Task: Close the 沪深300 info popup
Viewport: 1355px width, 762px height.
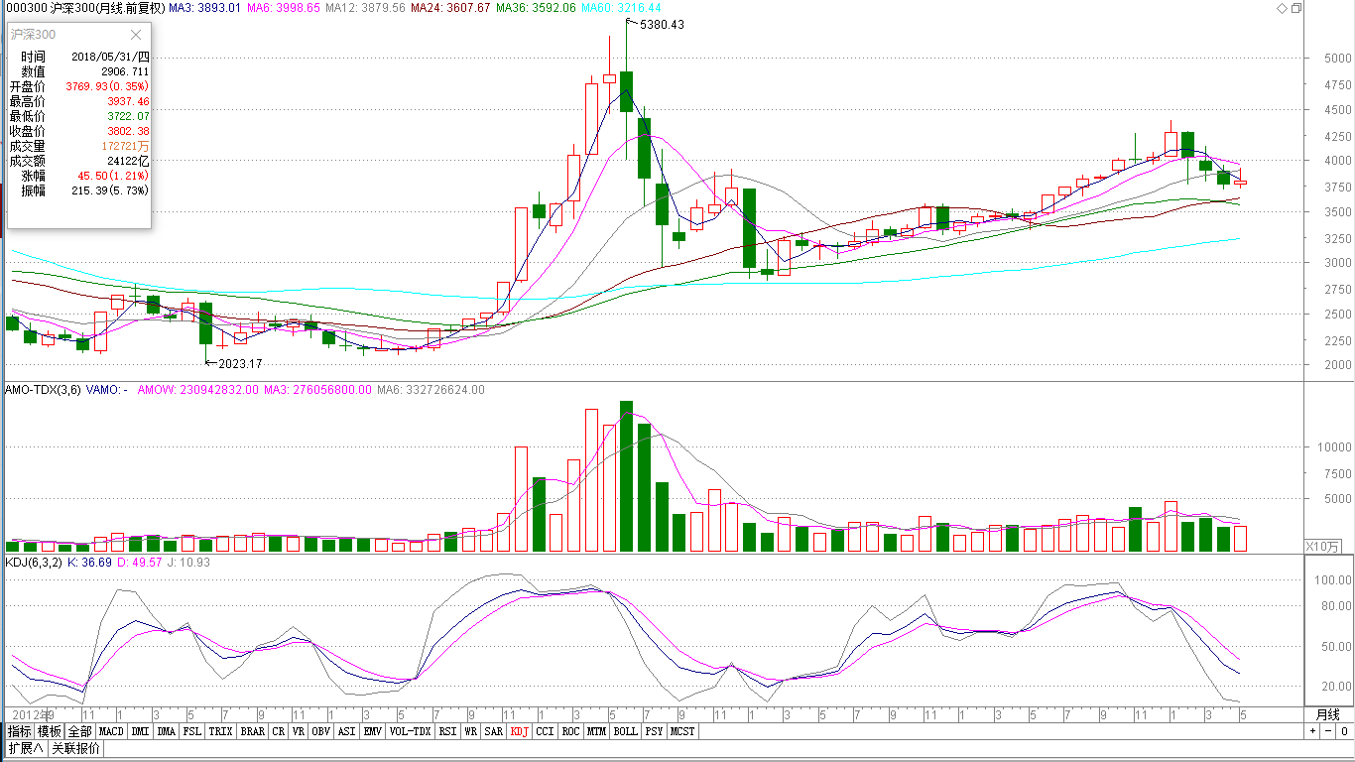Action: pos(136,35)
